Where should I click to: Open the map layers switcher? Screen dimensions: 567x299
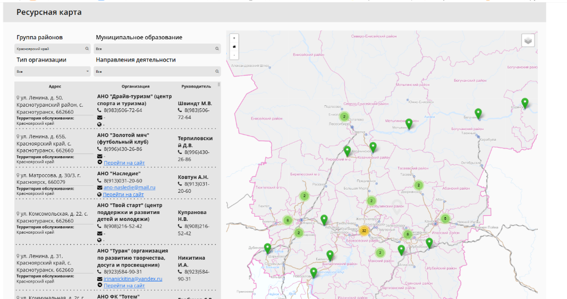[x=528, y=40]
